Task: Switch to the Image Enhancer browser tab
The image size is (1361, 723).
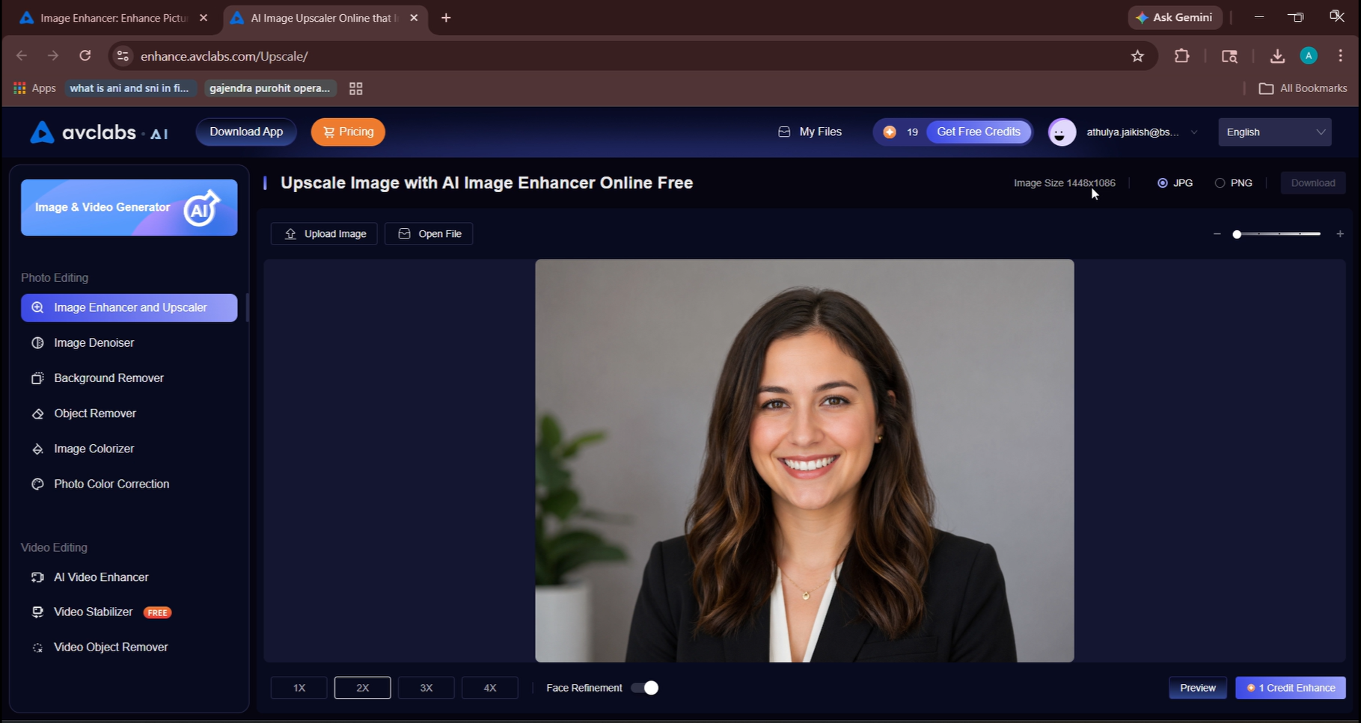Action: click(112, 18)
